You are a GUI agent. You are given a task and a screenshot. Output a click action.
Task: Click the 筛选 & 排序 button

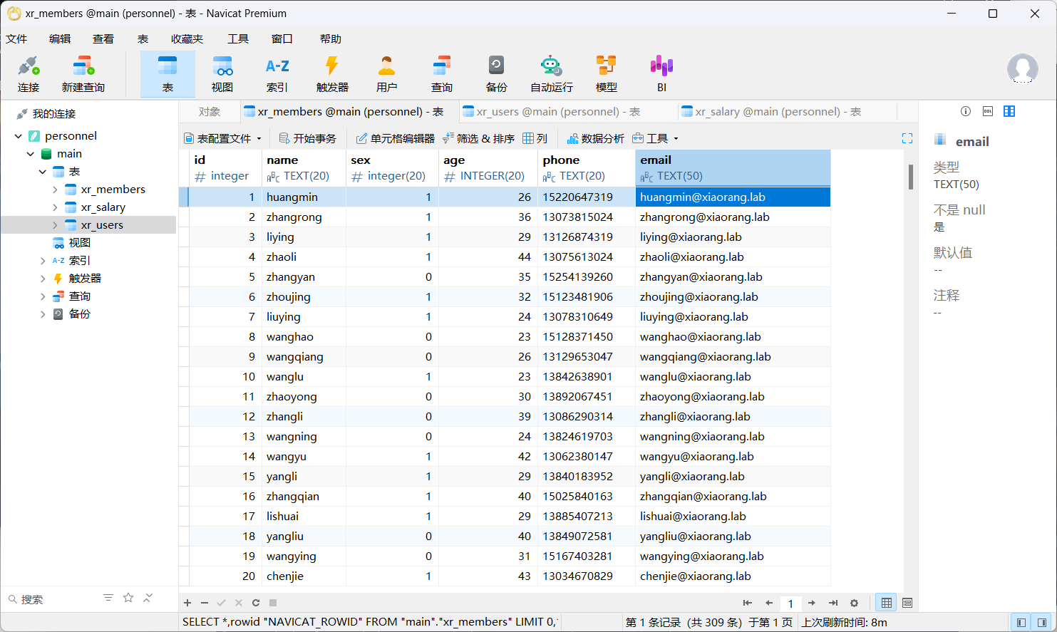479,138
